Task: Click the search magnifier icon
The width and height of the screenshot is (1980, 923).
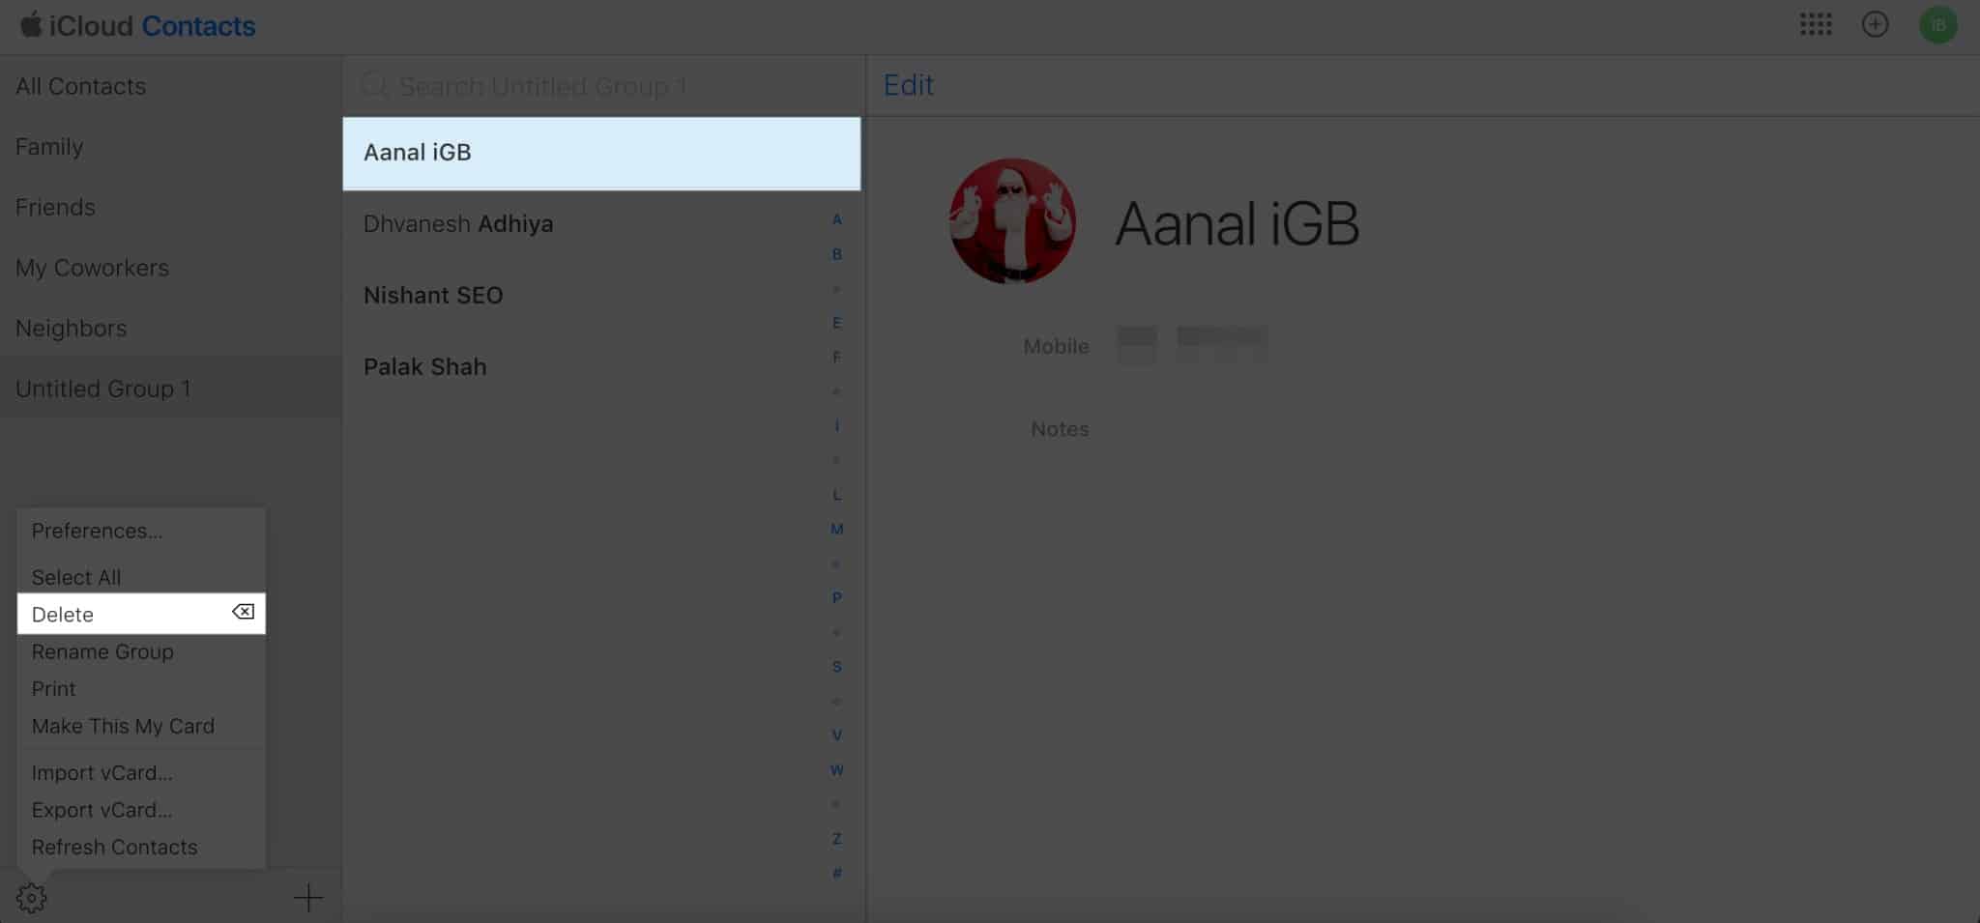Action: tap(374, 86)
